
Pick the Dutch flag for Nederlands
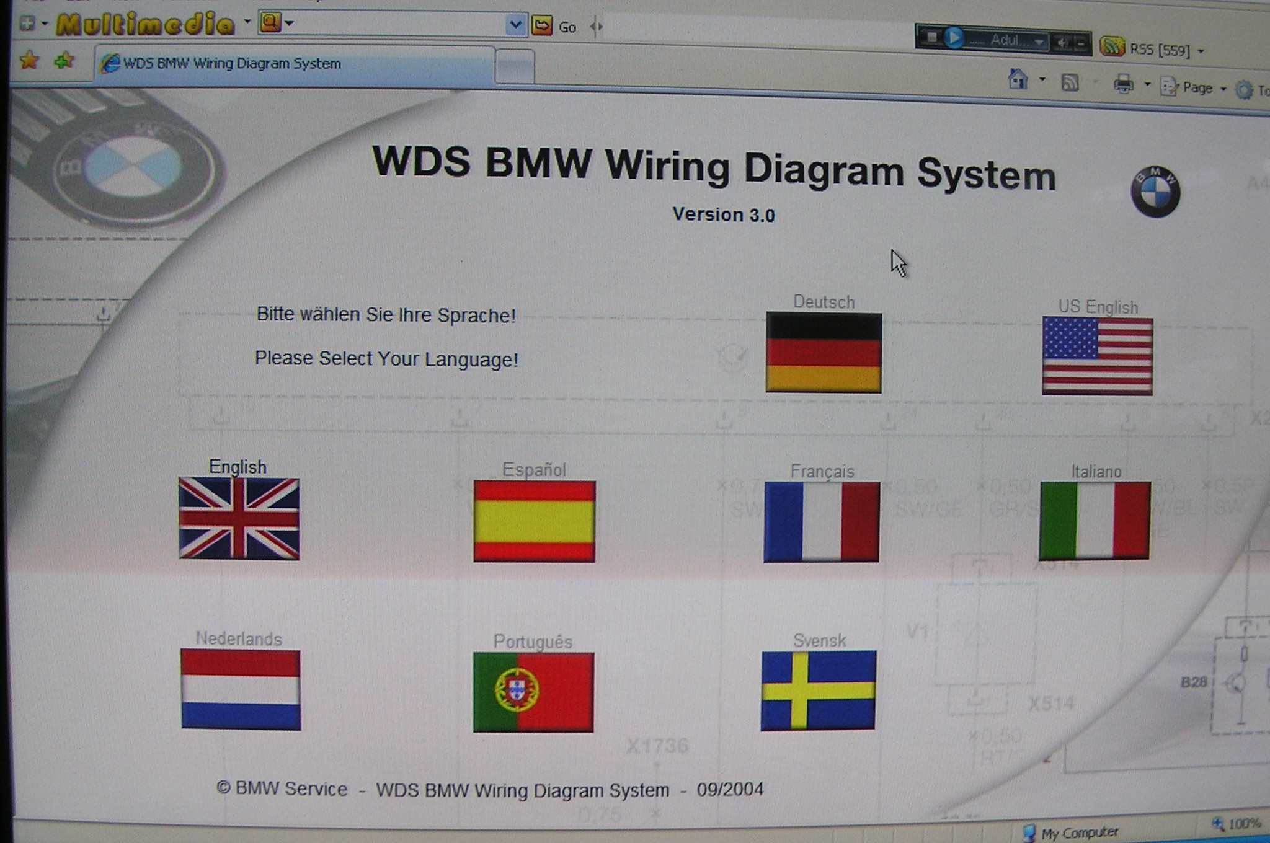coord(241,689)
